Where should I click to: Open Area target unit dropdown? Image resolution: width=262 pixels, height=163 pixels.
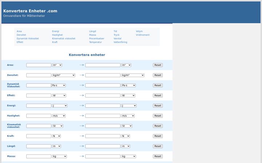(126, 65)
